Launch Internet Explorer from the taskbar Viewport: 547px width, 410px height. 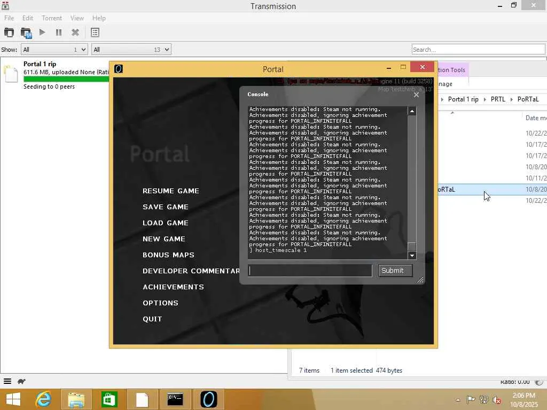coord(44,399)
